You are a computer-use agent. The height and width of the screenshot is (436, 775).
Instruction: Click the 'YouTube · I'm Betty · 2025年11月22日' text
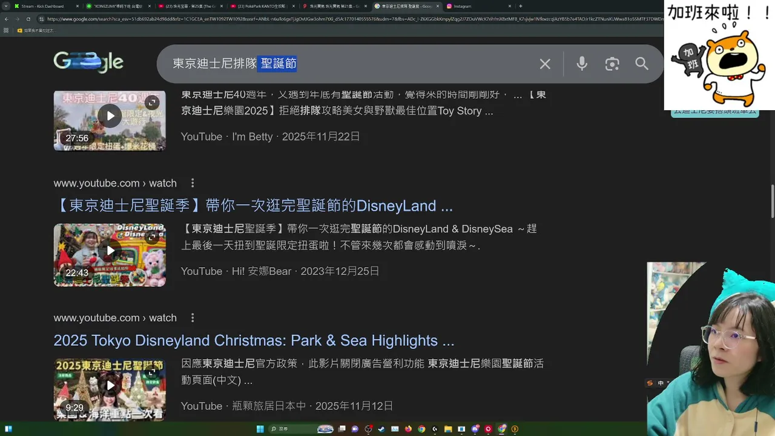point(271,137)
